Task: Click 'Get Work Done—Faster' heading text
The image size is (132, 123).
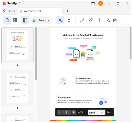Action: [x=83, y=78]
